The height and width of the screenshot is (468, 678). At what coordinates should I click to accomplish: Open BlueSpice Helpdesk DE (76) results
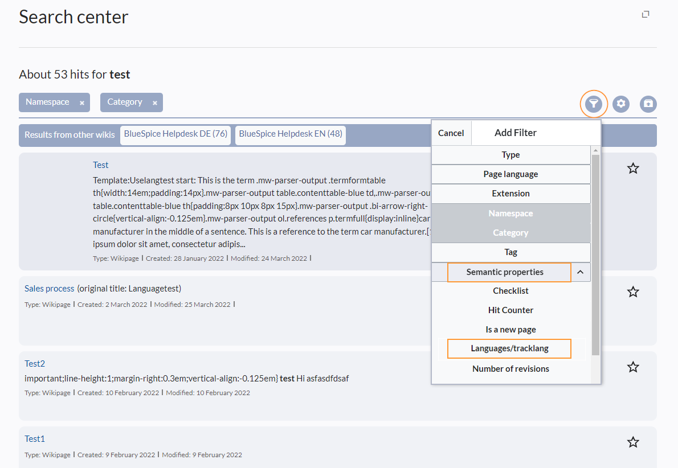(x=175, y=134)
